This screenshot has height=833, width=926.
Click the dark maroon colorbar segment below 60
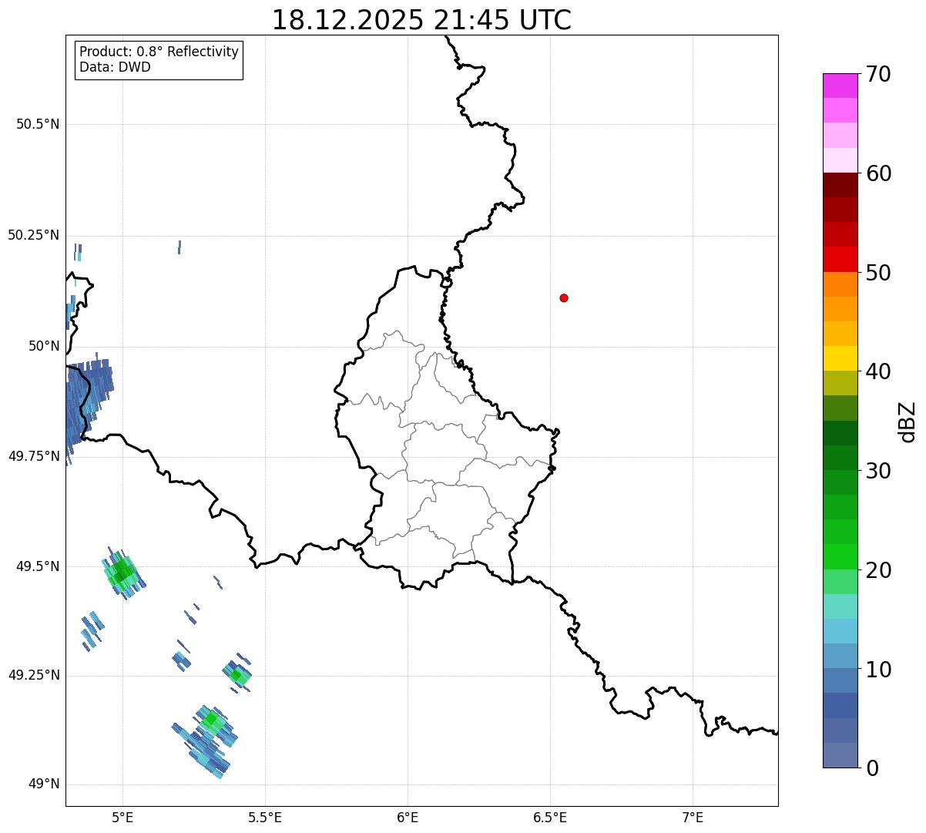coord(840,185)
